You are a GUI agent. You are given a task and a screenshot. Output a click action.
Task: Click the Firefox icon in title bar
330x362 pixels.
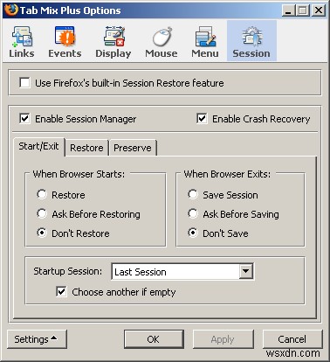pyautogui.click(x=10, y=10)
